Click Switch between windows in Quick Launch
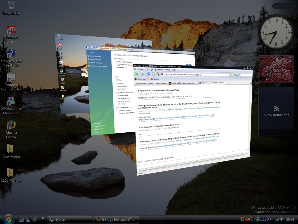This screenshot has height=224, width=298. tap(28, 220)
